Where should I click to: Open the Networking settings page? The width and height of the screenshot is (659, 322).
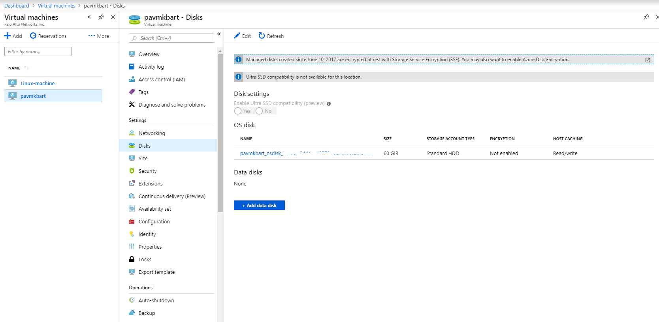[152, 133]
